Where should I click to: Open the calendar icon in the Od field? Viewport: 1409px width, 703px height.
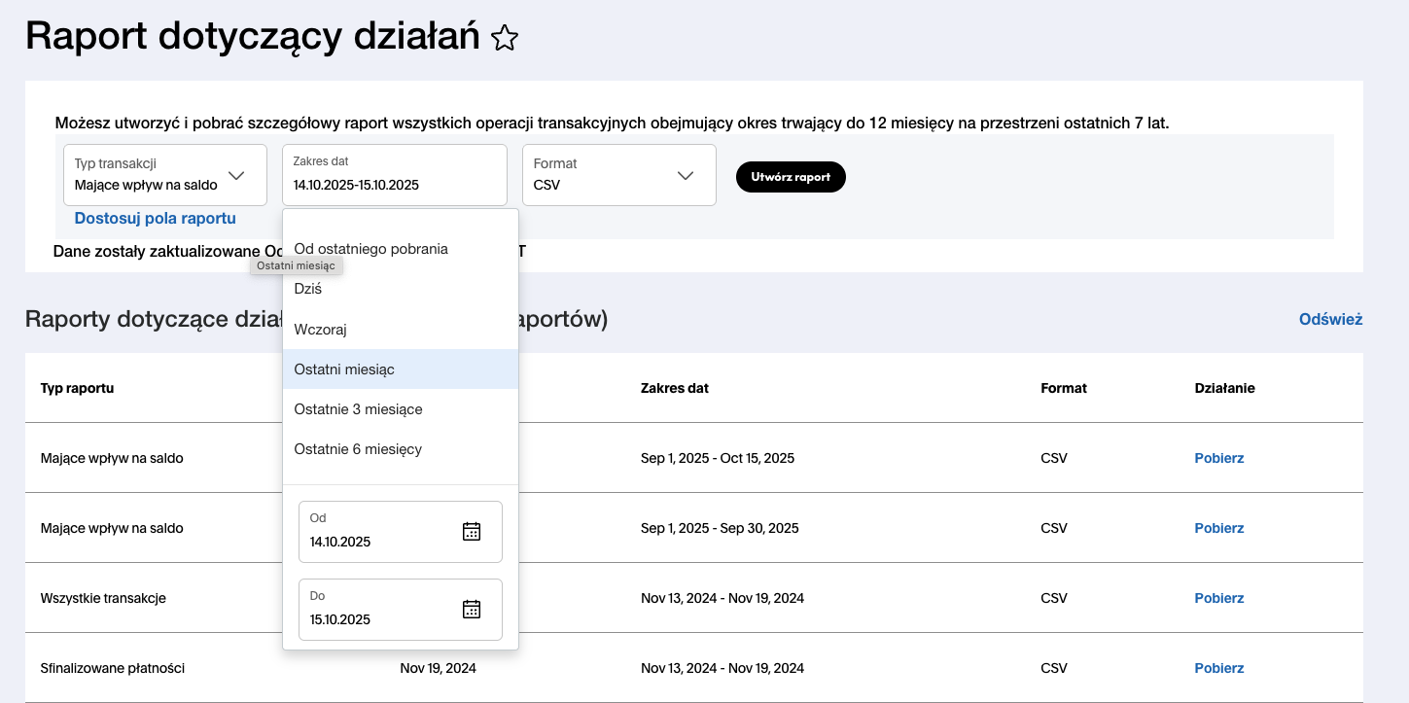tap(471, 531)
